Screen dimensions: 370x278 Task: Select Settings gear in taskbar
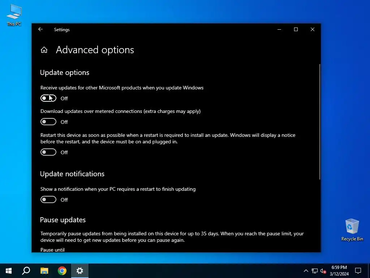click(x=80, y=271)
